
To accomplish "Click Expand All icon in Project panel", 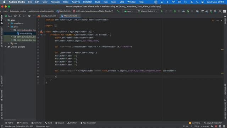I will (x=20, y=16).
